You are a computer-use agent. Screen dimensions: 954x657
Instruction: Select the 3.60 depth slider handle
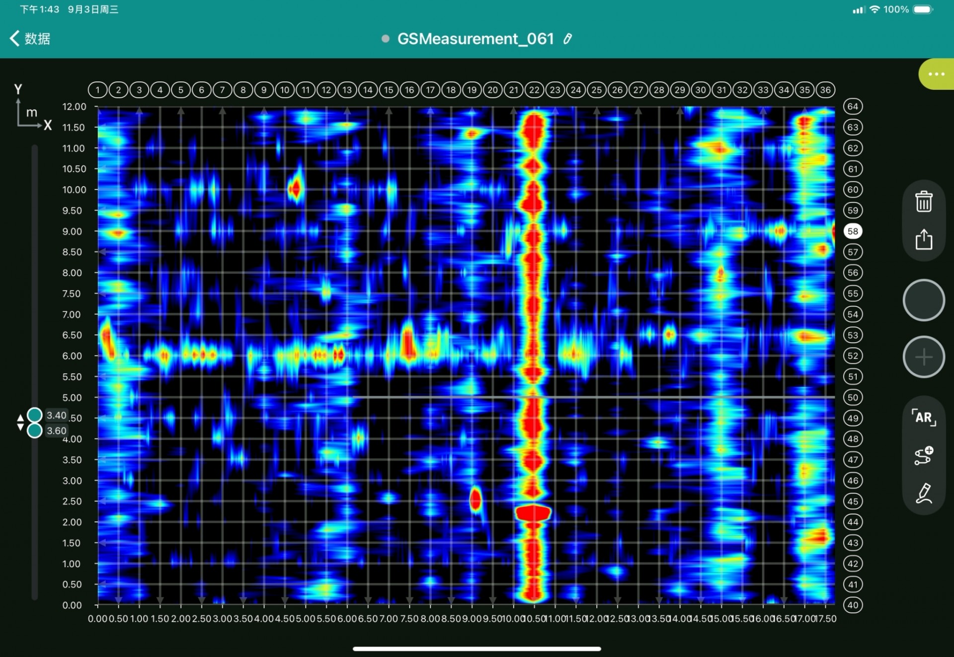click(35, 431)
